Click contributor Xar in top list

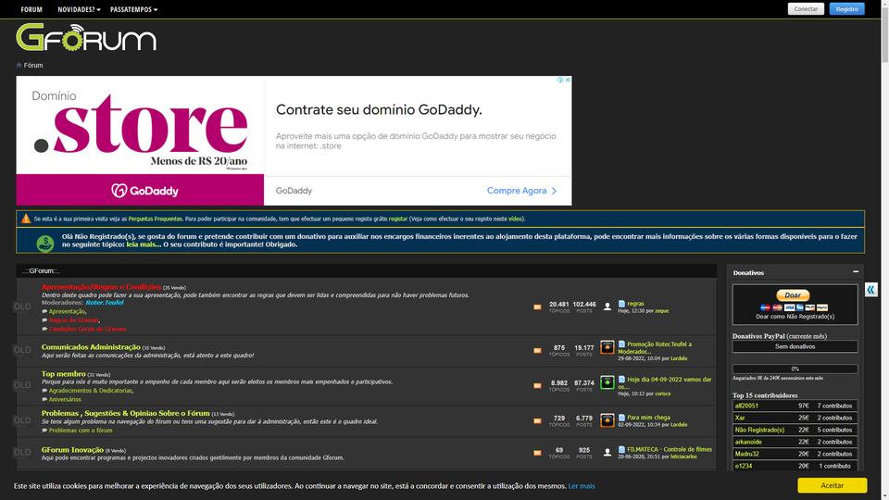(740, 418)
